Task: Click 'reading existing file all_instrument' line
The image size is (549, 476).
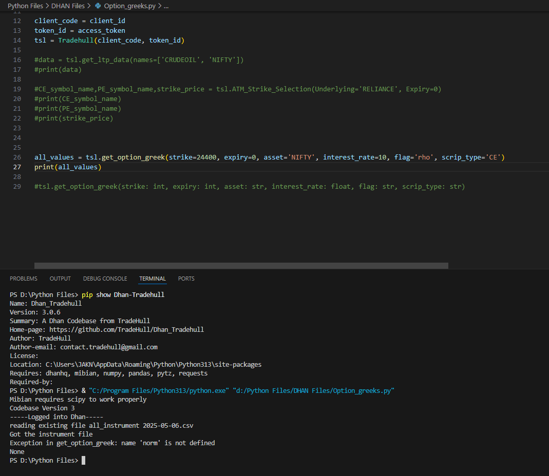Action: click(x=102, y=426)
